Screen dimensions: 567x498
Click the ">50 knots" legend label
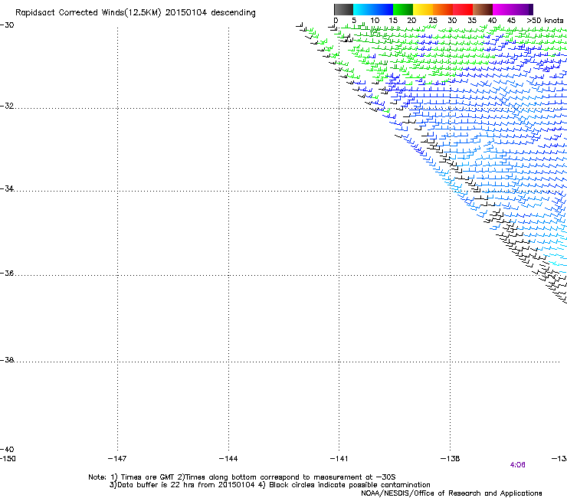click(545, 21)
